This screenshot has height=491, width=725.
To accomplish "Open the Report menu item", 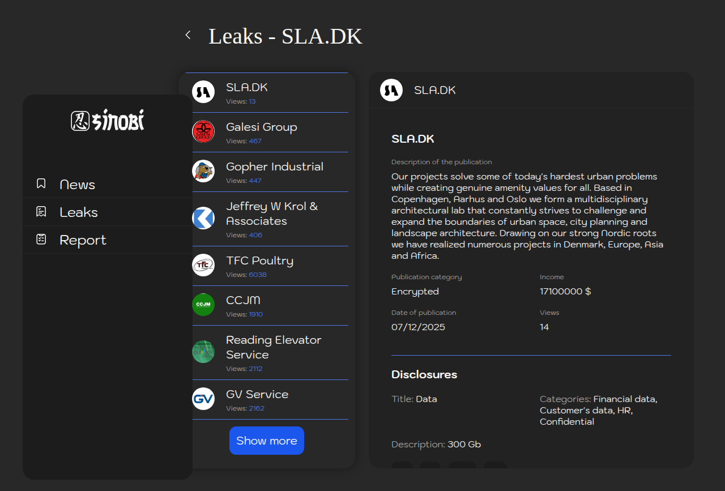I will coord(83,240).
